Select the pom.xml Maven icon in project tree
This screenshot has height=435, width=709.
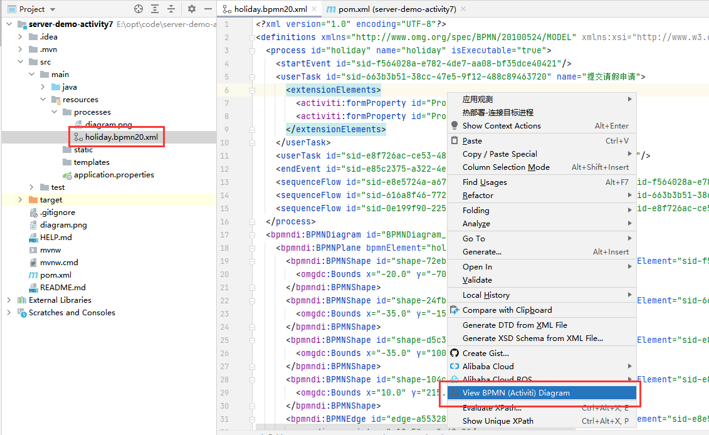click(x=33, y=275)
